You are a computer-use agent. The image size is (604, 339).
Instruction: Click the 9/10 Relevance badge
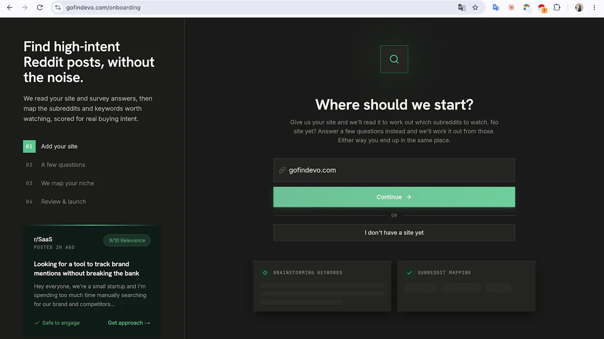point(127,240)
